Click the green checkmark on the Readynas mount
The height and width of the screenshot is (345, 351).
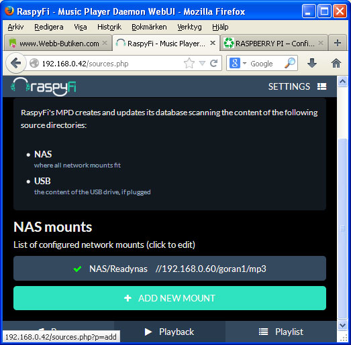(77, 269)
